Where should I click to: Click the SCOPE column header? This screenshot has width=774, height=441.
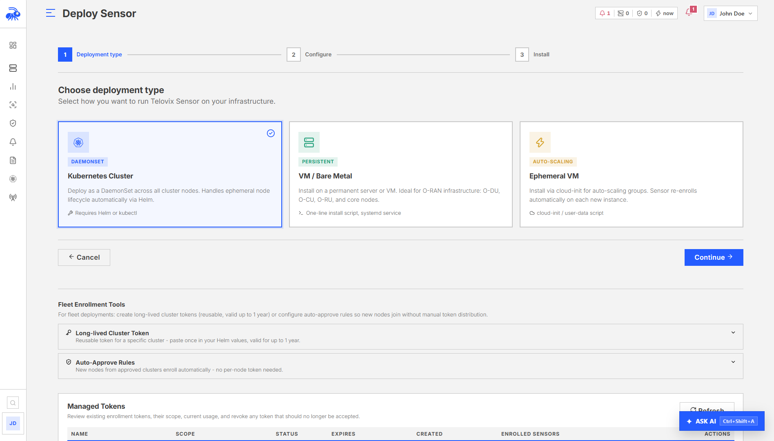click(x=185, y=434)
